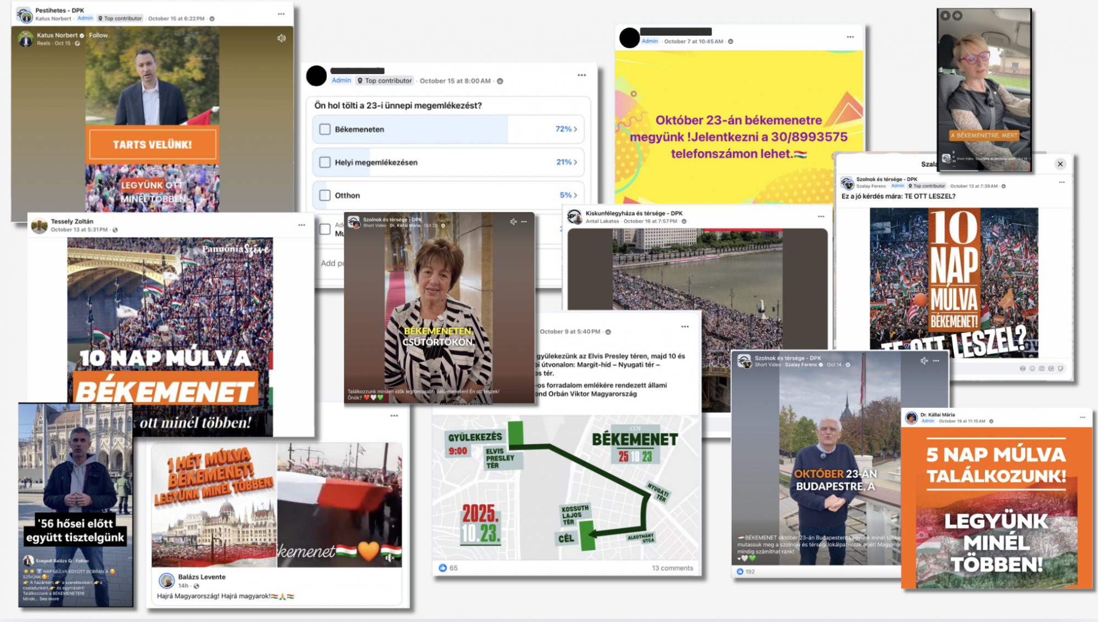Open the options menu on the Dr. Kállai Mária post
This screenshot has width=1098, height=622.
[x=1082, y=417]
